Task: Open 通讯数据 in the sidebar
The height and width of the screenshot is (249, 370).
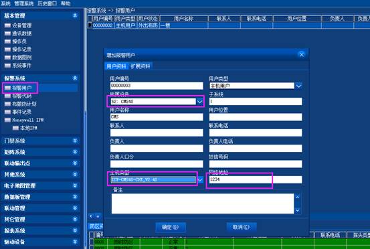Action: click(21, 33)
